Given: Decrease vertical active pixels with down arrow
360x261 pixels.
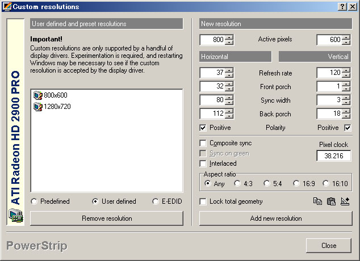Looking at the screenshot, I should [x=346, y=42].
